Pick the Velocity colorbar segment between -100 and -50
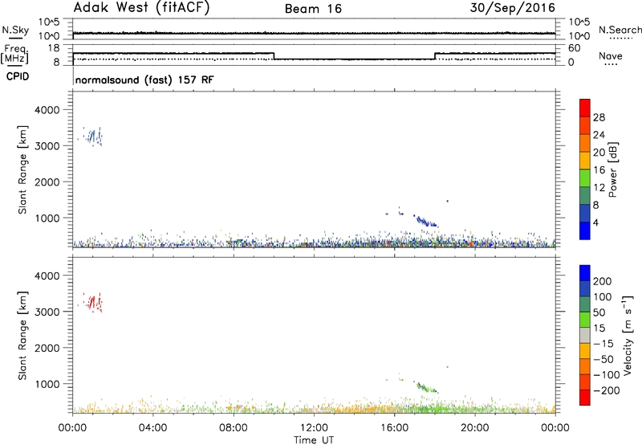642x445 pixels. point(585,366)
